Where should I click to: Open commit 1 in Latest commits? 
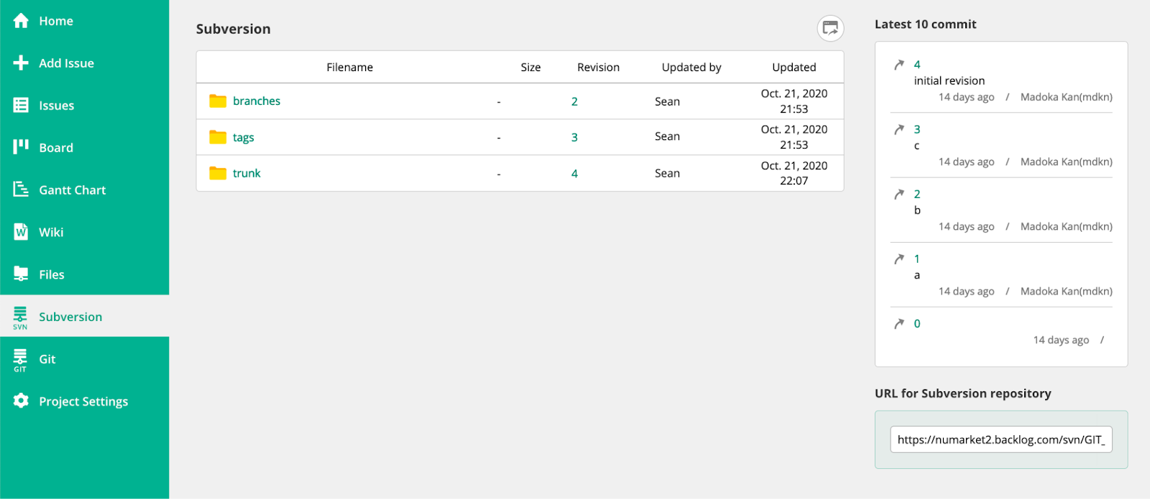click(916, 258)
